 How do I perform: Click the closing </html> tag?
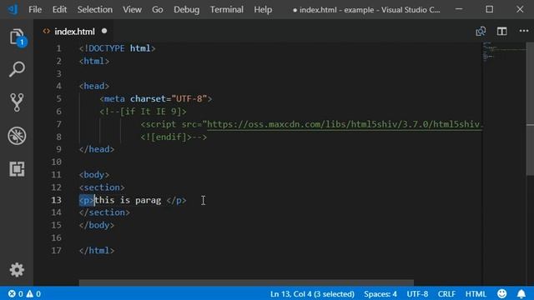tap(97, 251)
